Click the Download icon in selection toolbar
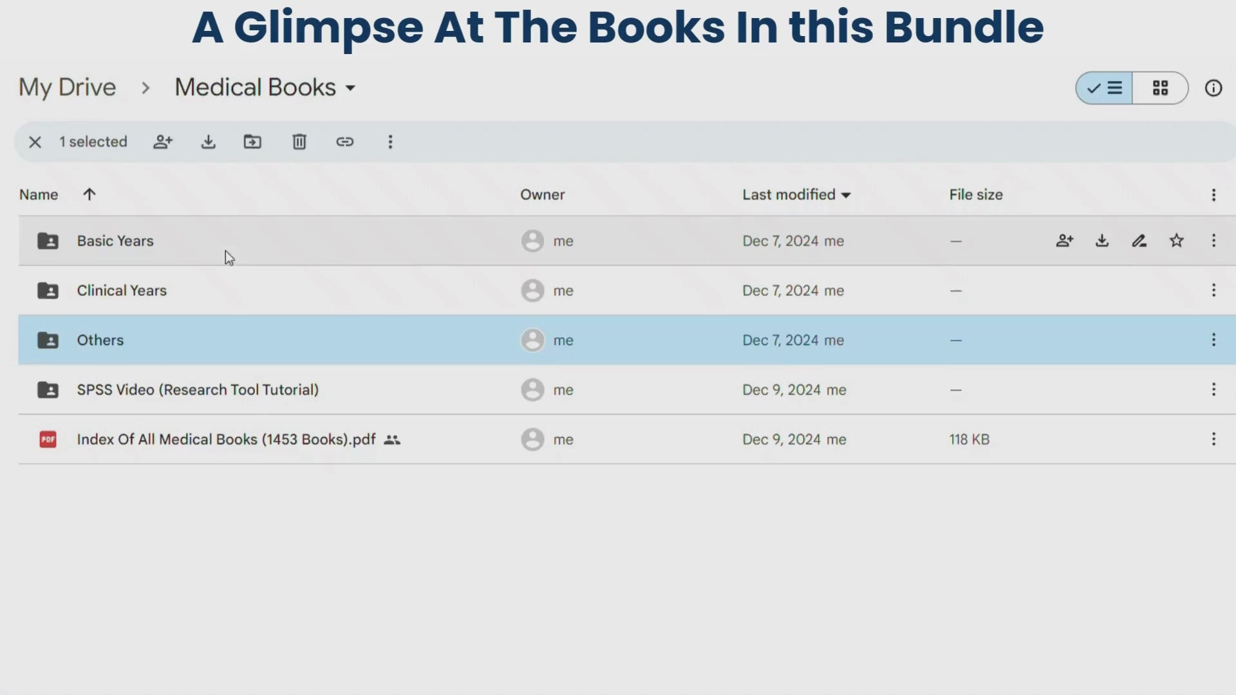The width and height of the screenshot is (1236, 695). pyautogui.click(x=208, y=142)
